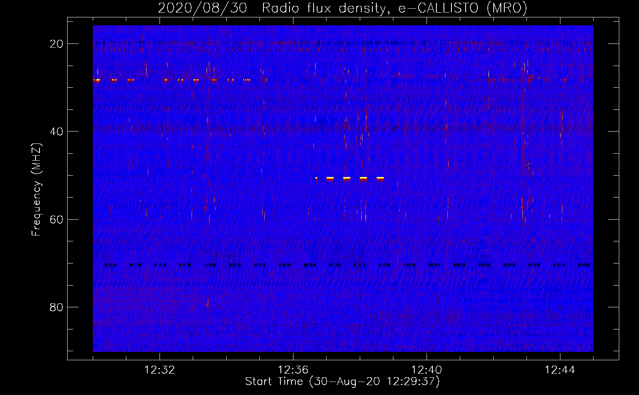This screenshot has height=395, width=639.
Task: Click the 12:44 time tick label
Action: coord(560,370)
